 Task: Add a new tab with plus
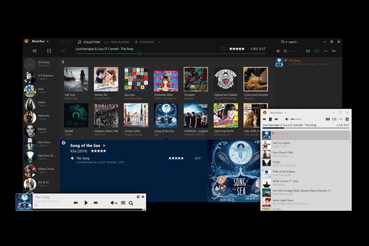[159, 42]
